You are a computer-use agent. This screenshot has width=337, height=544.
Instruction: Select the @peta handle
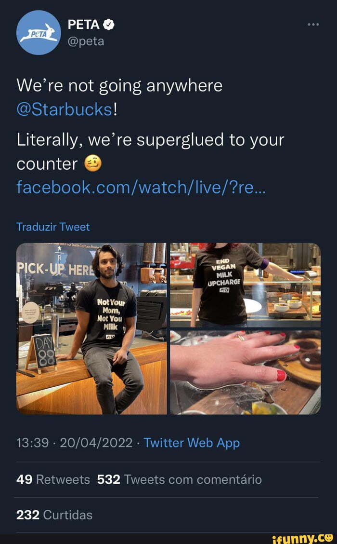click(87, 42)
